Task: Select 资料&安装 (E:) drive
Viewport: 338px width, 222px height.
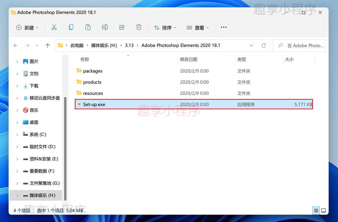Action: click(44, 159)
